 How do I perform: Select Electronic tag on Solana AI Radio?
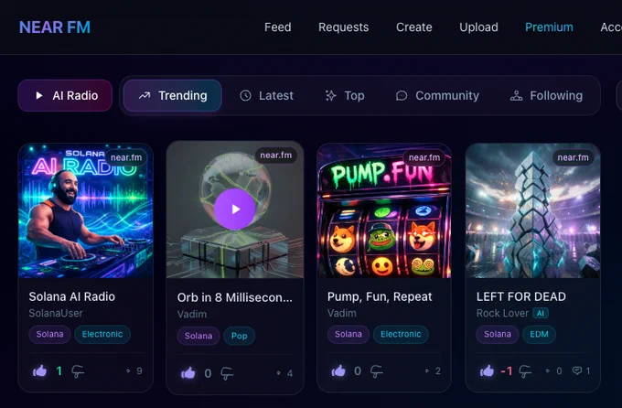point(102,334)
